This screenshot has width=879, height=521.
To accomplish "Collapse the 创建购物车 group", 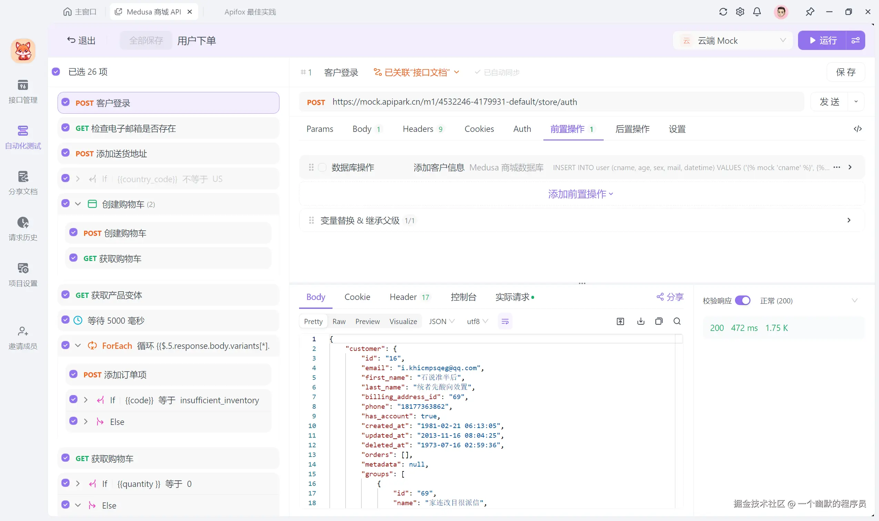I will point(78,204).
